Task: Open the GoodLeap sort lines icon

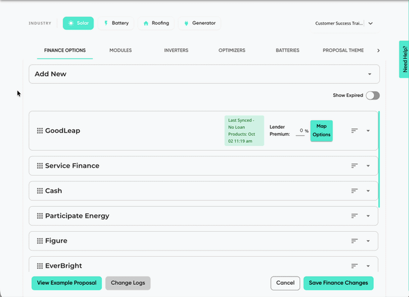Action: [354, 131]
